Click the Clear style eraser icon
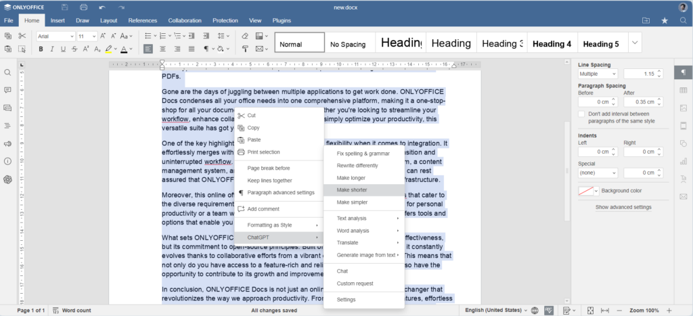The height and width of the screenshot is (316, 693). (x=245, y=37)
